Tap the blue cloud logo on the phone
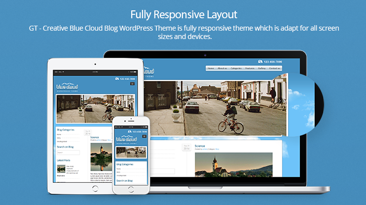This screenshot has width=366, height=205. (x=126, y=140)
